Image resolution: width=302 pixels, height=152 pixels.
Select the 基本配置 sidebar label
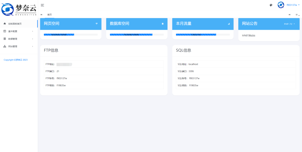13,31
